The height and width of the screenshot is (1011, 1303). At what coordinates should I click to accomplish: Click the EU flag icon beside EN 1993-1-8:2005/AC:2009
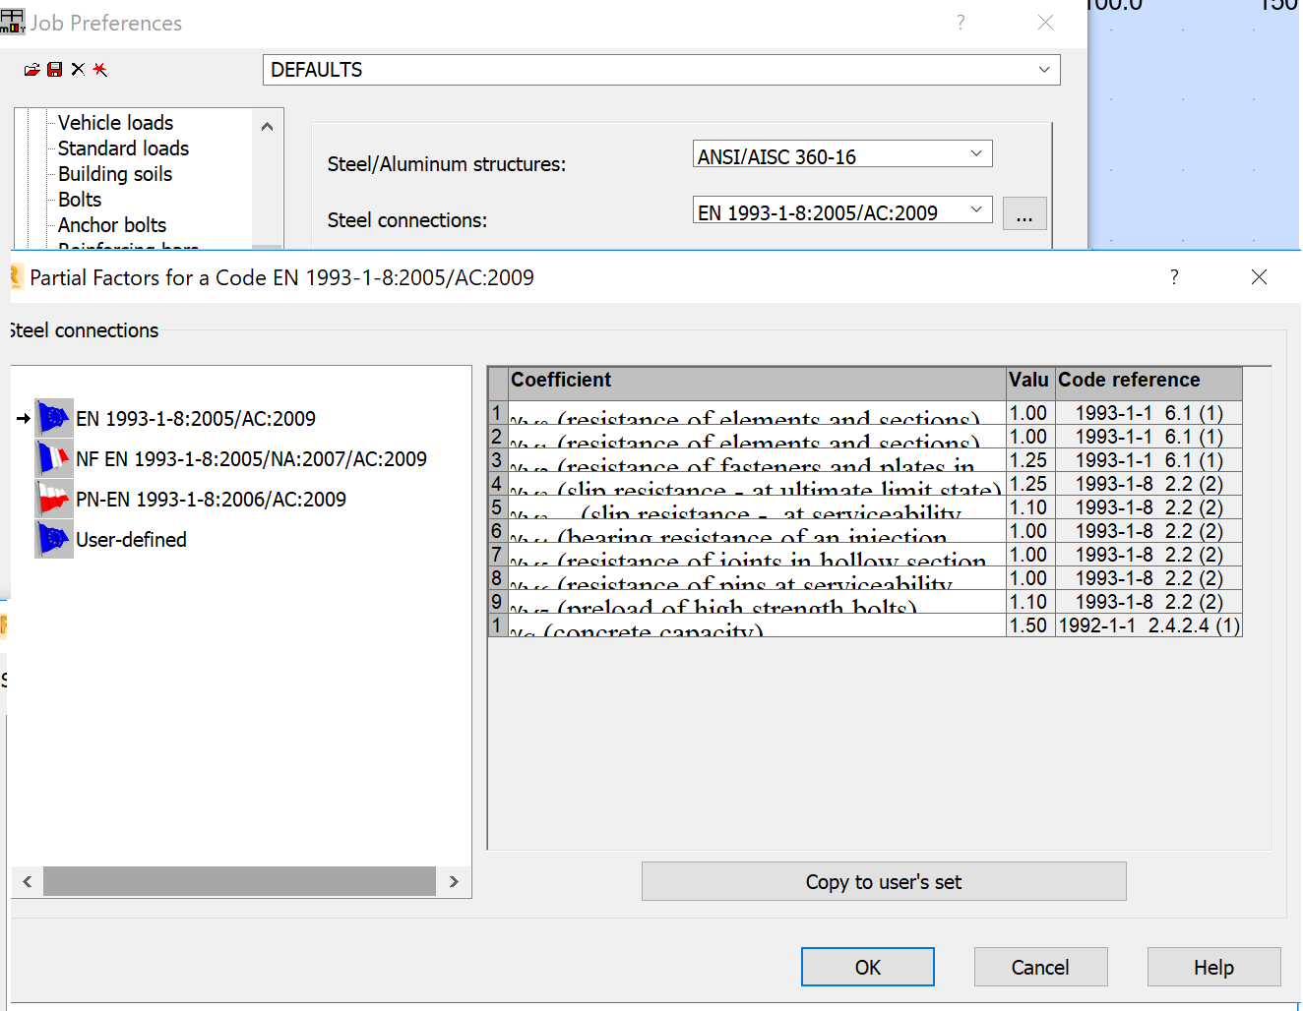[54, 418]
